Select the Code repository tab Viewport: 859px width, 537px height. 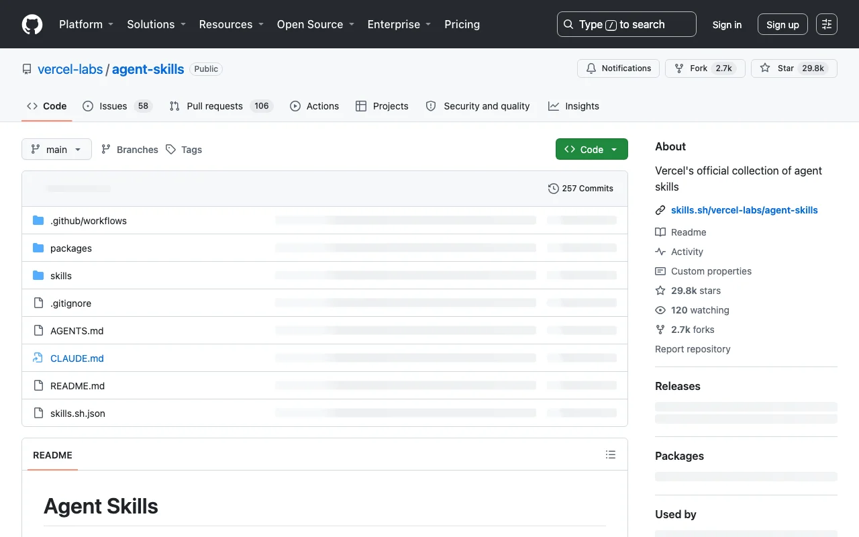click(46, 106)
